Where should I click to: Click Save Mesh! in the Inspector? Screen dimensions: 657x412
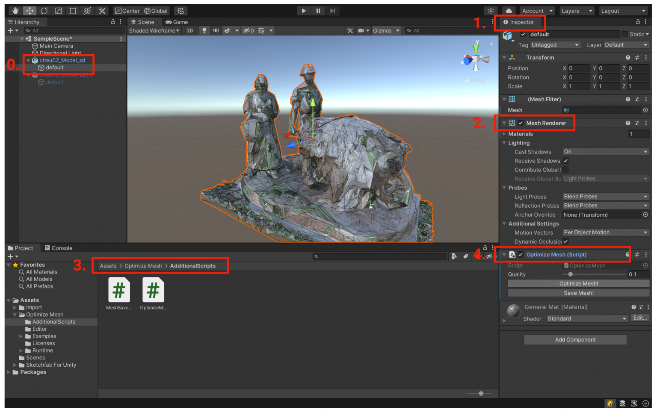[578, 293]
